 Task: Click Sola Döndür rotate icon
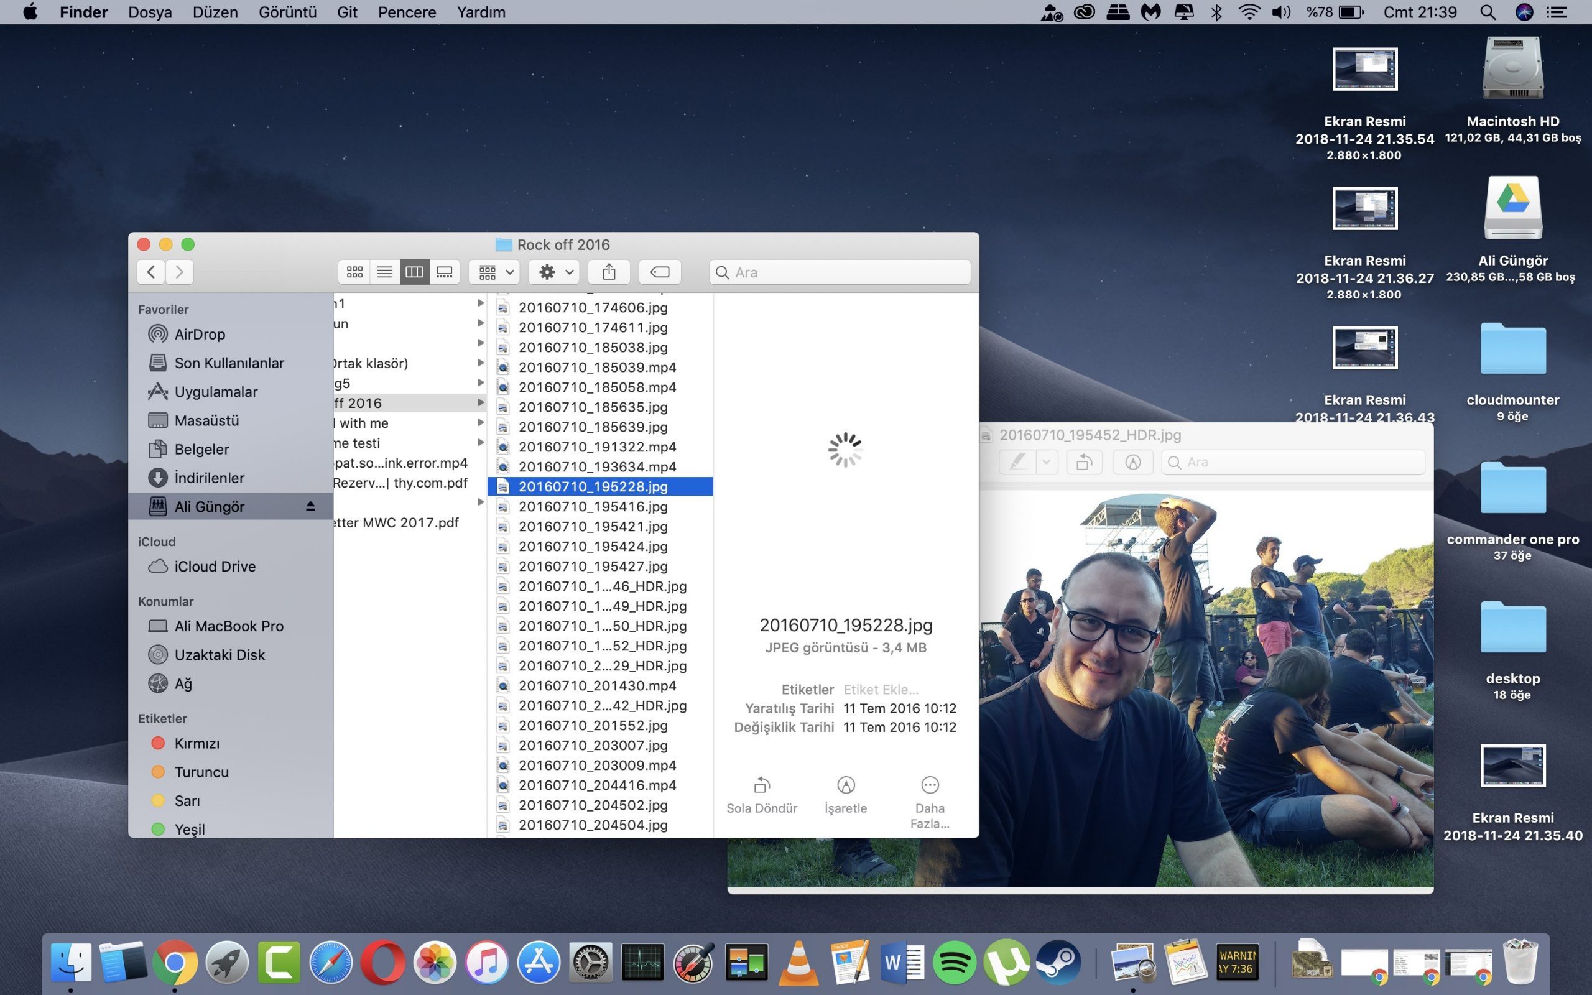(x=761, y=785)
